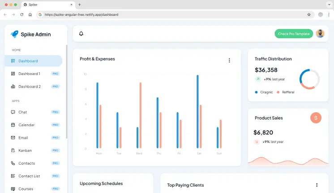The height and width of the screenshot is (193, 334).
Task: Click the Spike browser tab
Action: (48, 4)
